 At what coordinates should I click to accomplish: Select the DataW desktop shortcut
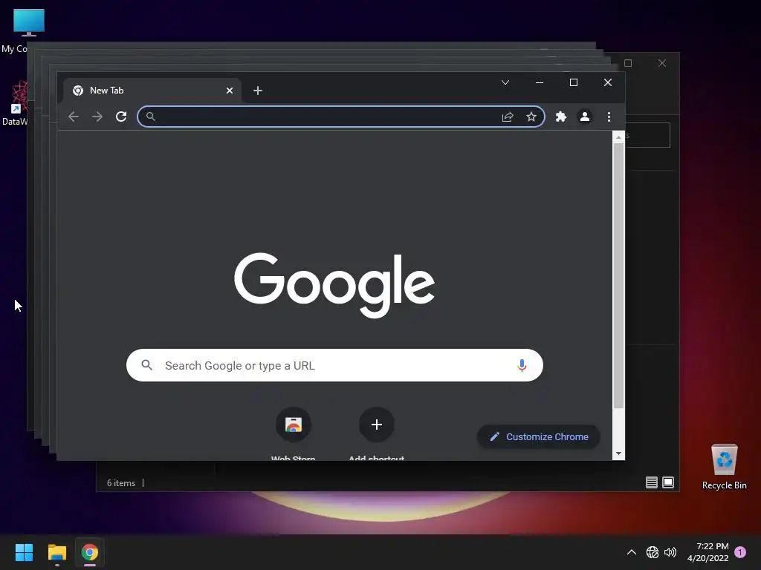[x=15, y=103]
